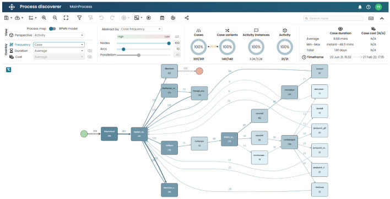Click the MainProcess title text
This screenshot has height=199, width=390.
point(81,7)
